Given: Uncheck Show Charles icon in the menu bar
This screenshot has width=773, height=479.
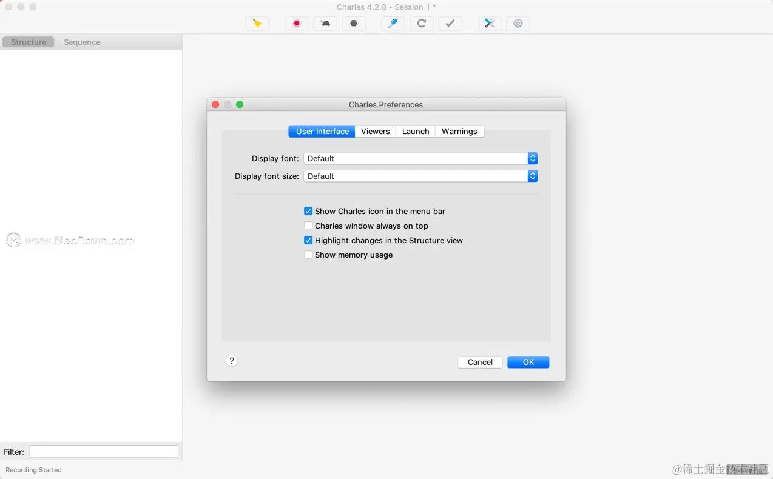Looking at the screenshot, I should tap(308, 211).
